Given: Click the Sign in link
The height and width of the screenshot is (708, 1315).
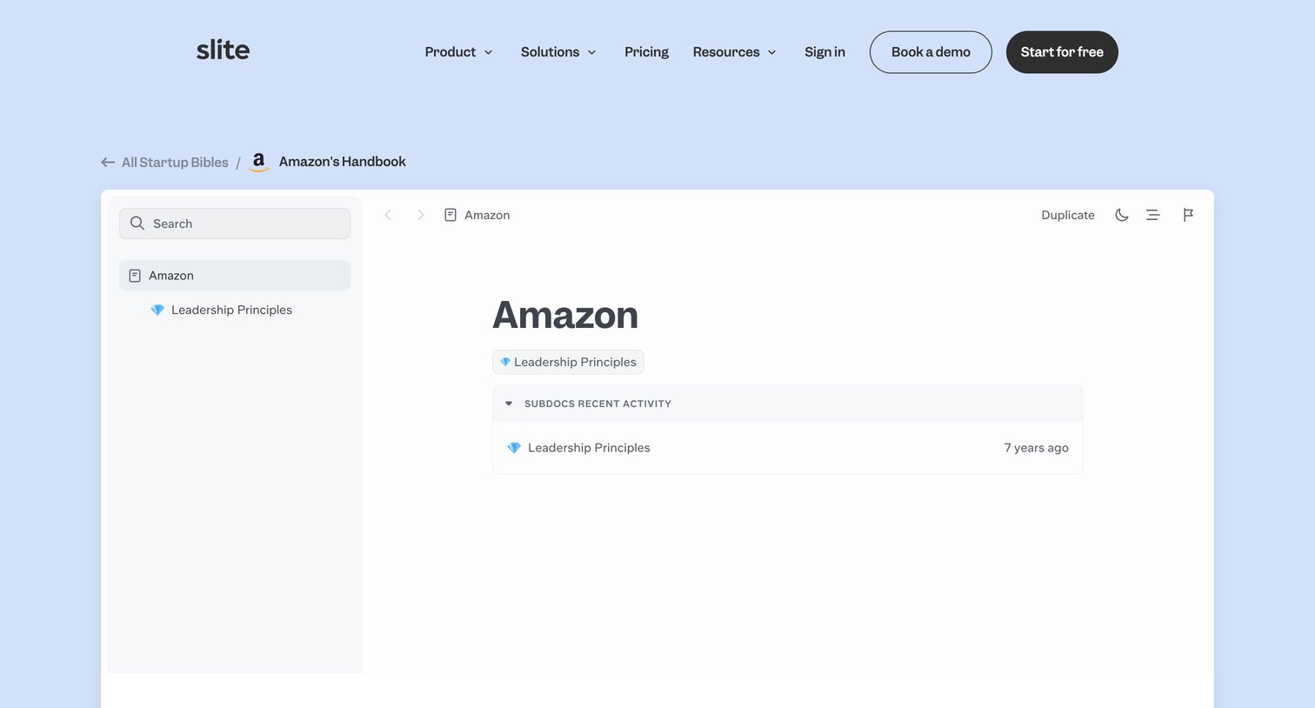Looking at the screenshot, I should [x=824, y=52].
